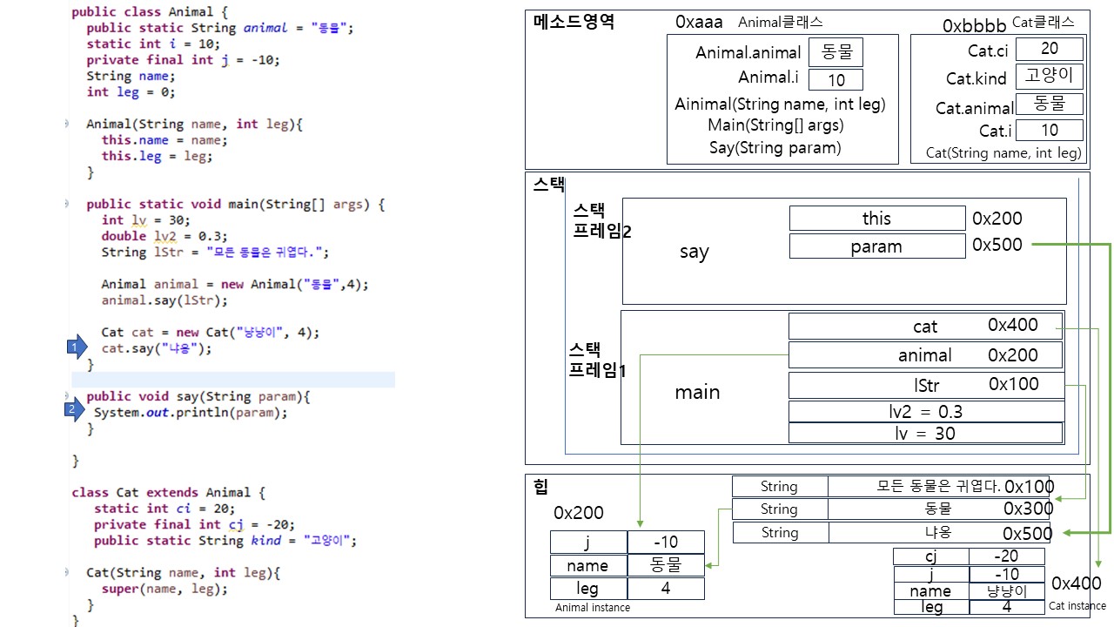Click the 'public class Animal {' code line
Viewport: 1114px width, 627px height.
150,12
